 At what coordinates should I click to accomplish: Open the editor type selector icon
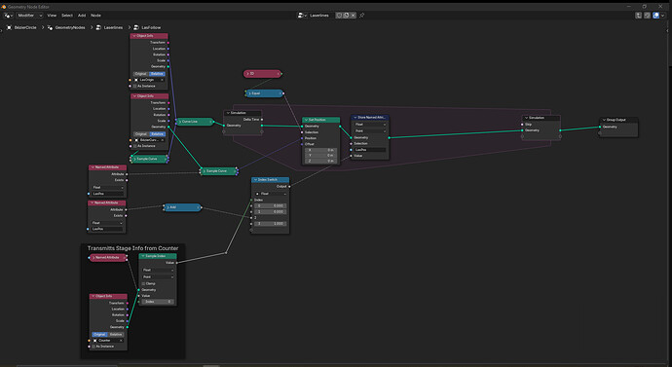tap(8, 16)
